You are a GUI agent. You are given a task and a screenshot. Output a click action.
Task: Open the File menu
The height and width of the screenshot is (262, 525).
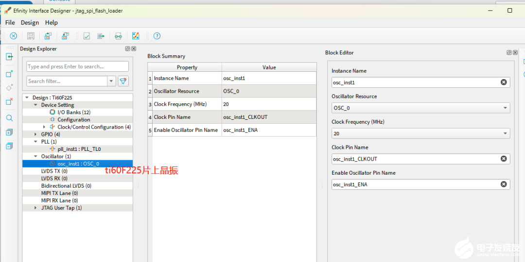pyautogui.click(x=10, y=22)
